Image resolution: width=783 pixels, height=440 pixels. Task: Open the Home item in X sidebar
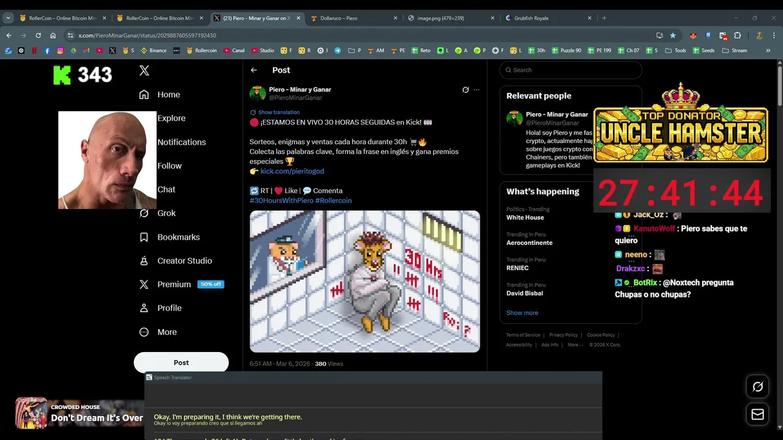coord(159,95)
